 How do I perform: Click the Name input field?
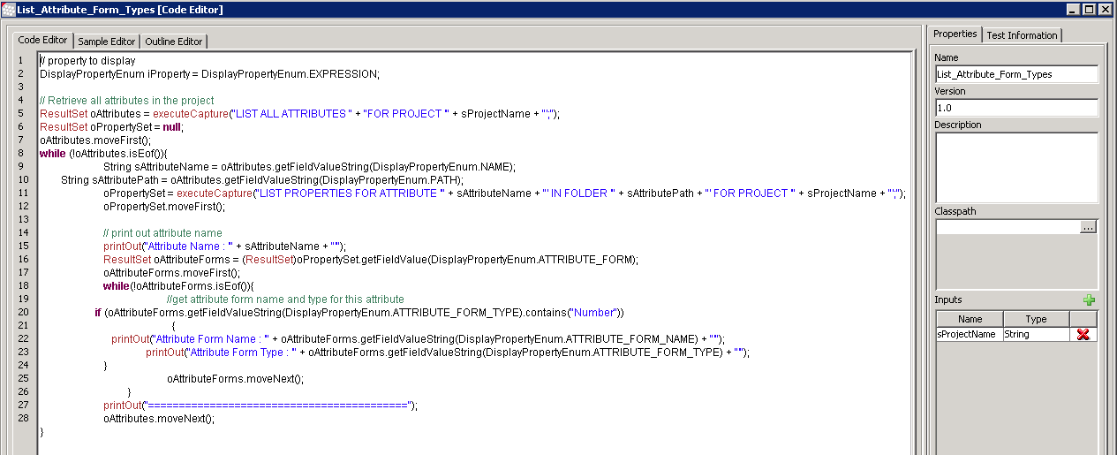[x=1015, y=74]
